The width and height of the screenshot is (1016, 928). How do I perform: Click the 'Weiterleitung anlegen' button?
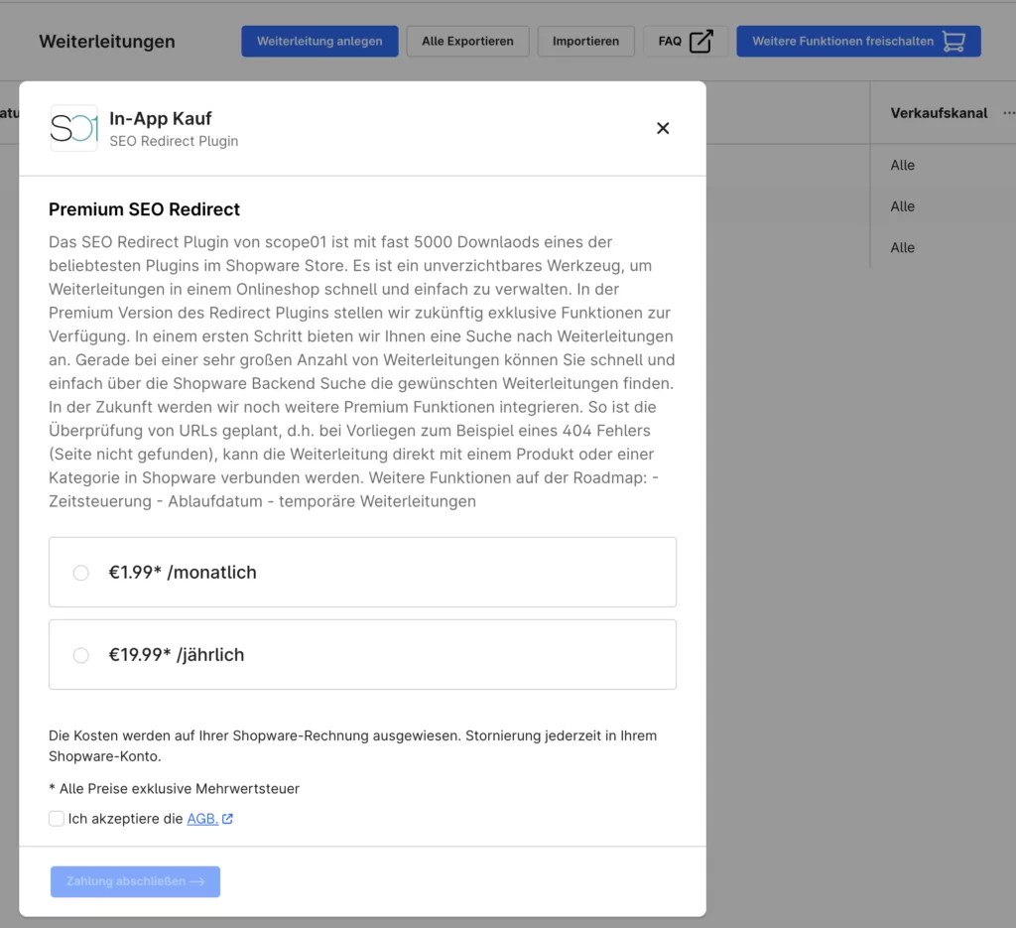[319, 41]
